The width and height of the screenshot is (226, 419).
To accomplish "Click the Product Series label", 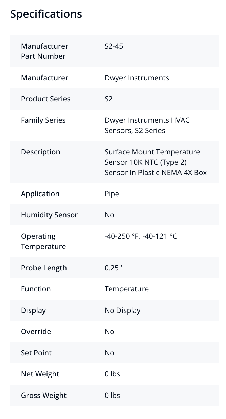I will point(46,99).
